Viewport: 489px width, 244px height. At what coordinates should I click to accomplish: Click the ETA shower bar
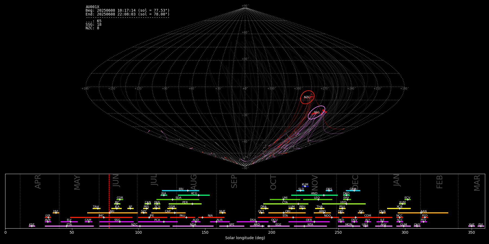pyautogui.click(x=69, y=226)
